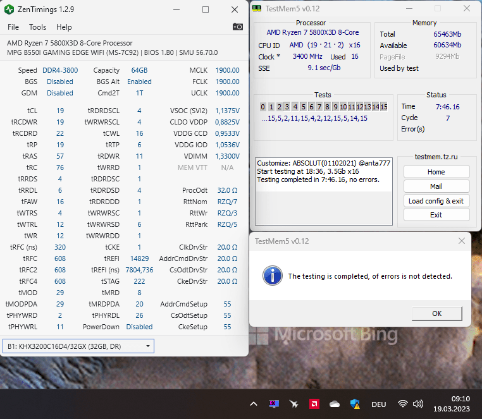Click the DDR4-3800 speed value
Screen dimensions: 482x419
click(60, 70)
